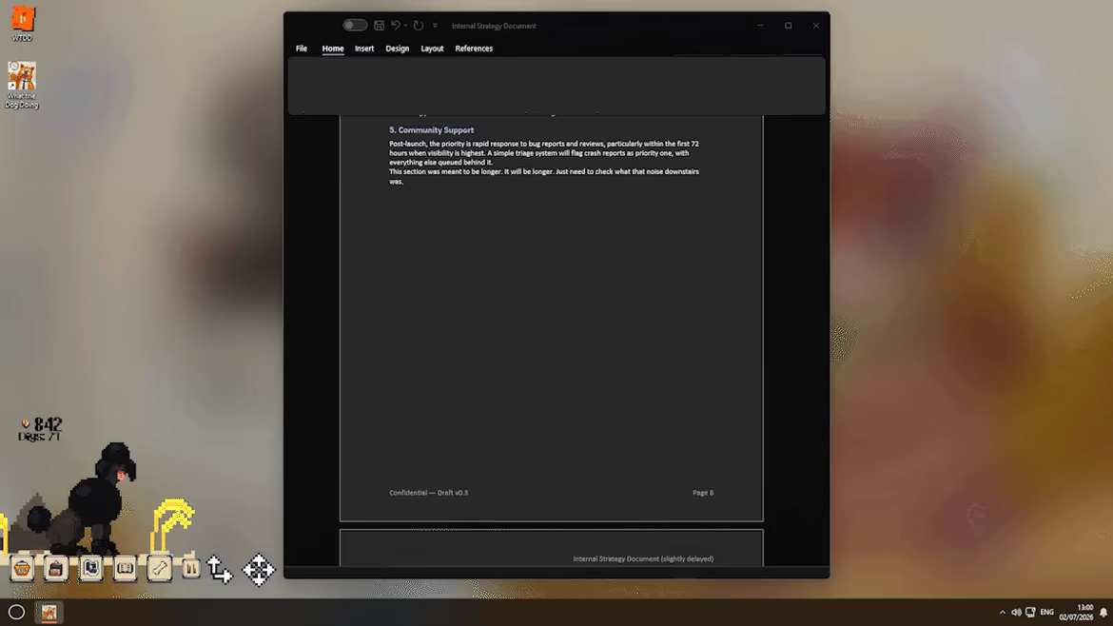Switch to the Home tab
Screen dimensions: 1113x626
tap(333, 49)
